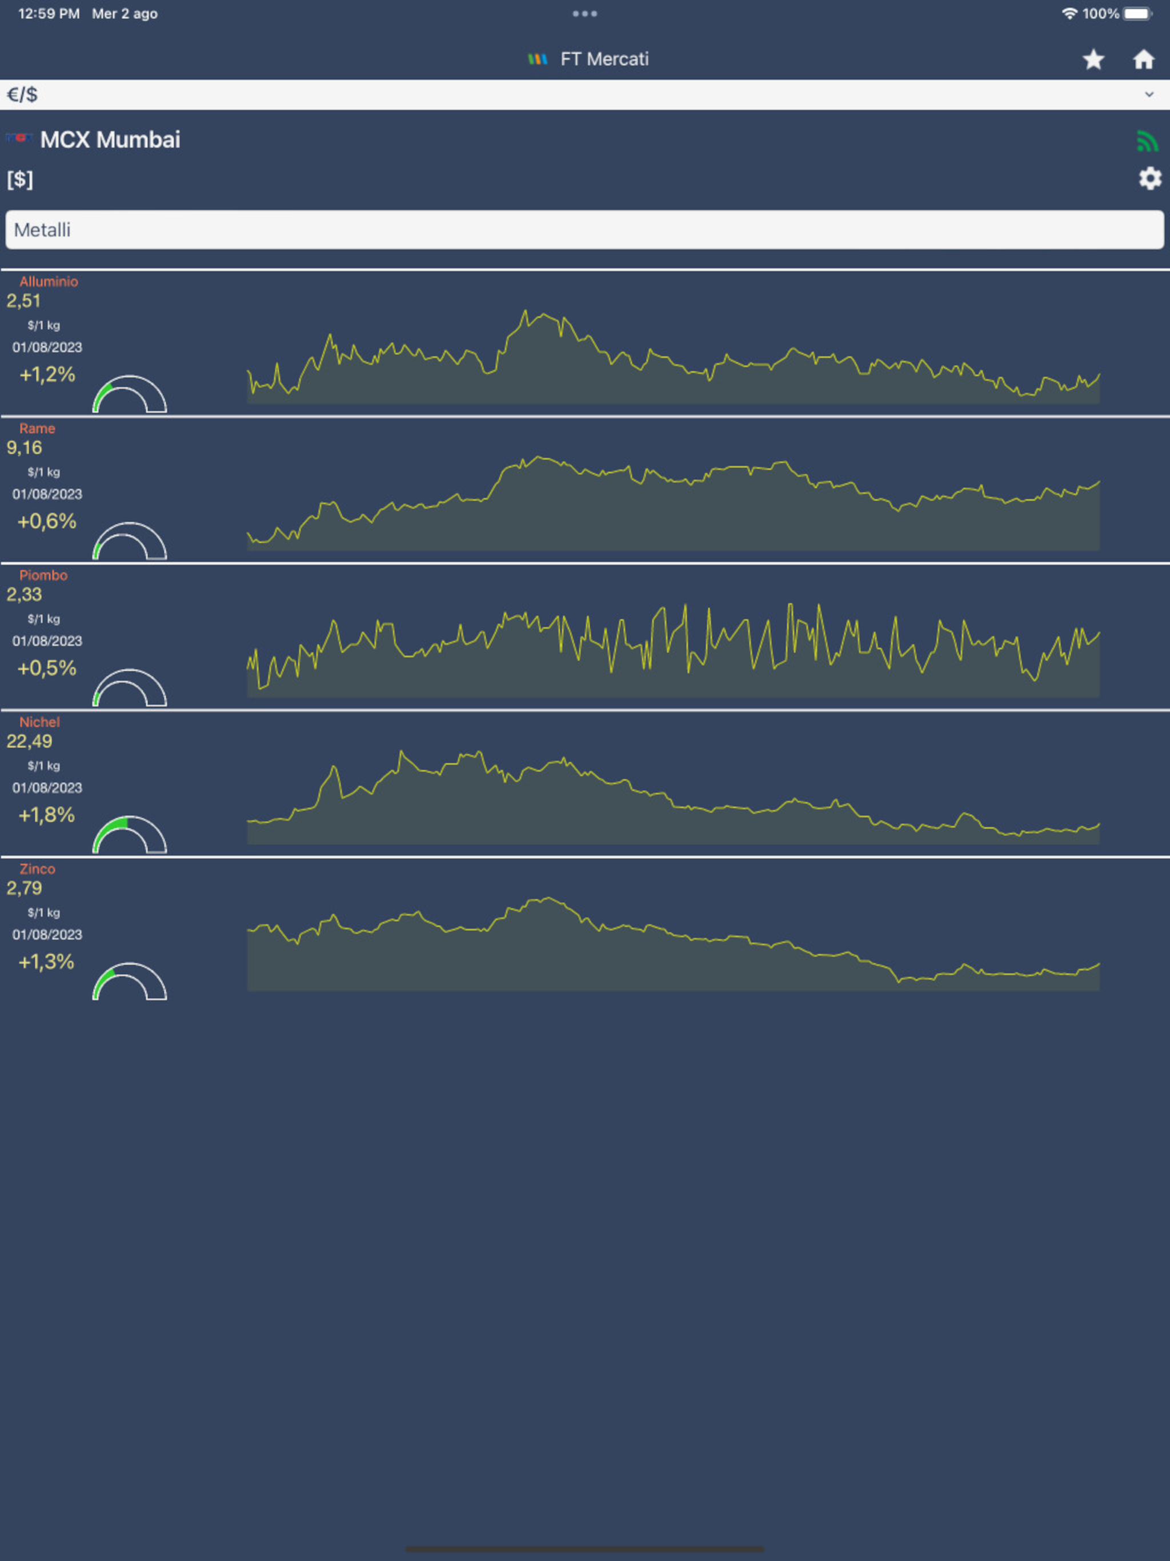The height and width of the screenshot is (1561, 1170).
Task: Open the €/$ currency dropdown
Action: click(x=585, y=95)
